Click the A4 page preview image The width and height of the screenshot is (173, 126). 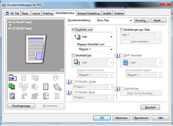pyautogui.click(x=36, y=49)
